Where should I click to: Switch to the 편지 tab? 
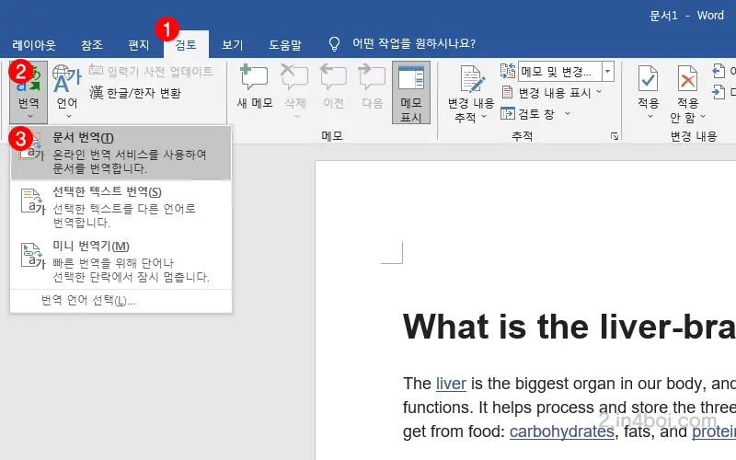pos(139,44)
